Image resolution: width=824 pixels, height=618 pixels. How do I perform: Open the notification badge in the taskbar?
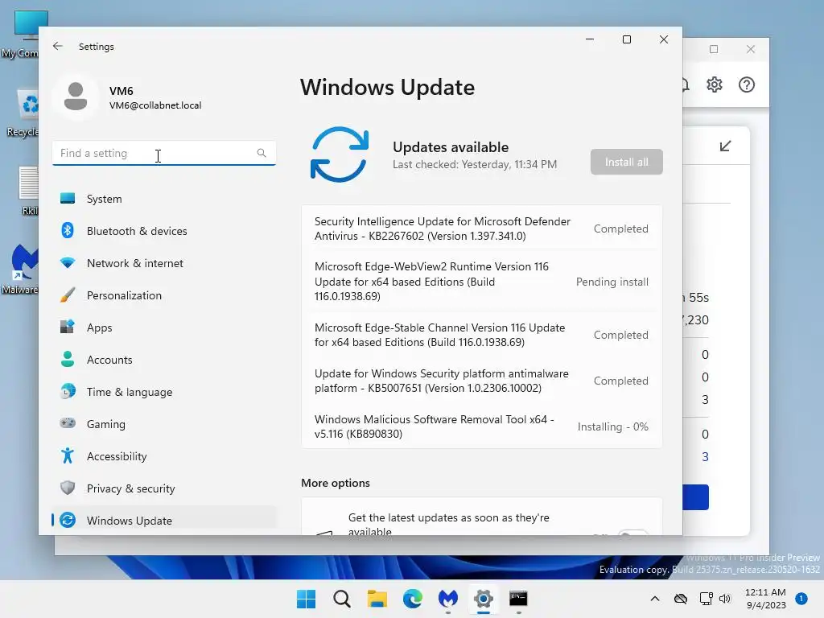point(801,599)
